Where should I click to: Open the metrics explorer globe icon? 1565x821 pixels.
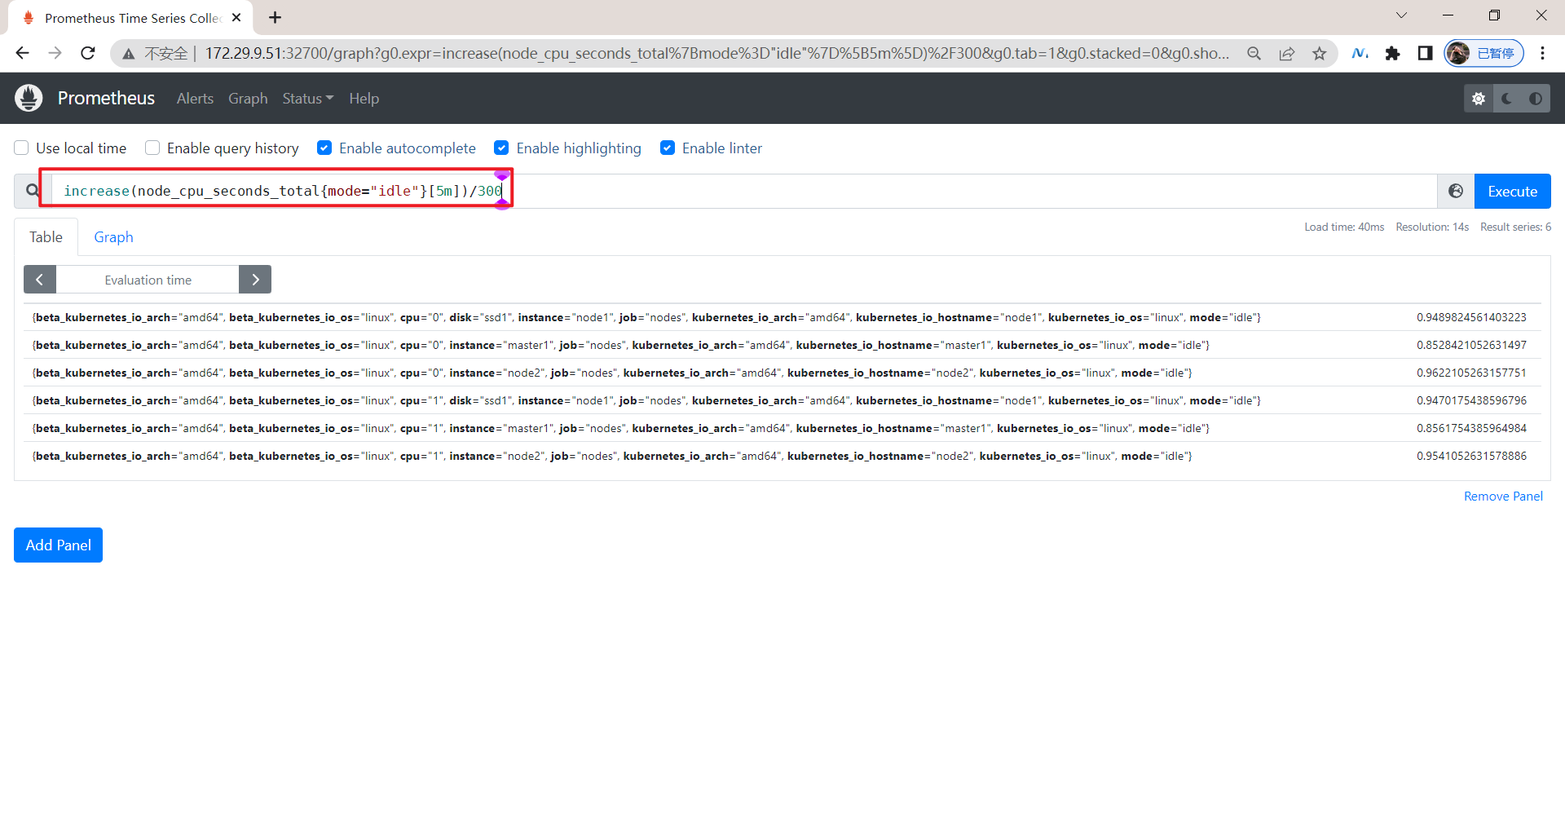click(1456, 191)
